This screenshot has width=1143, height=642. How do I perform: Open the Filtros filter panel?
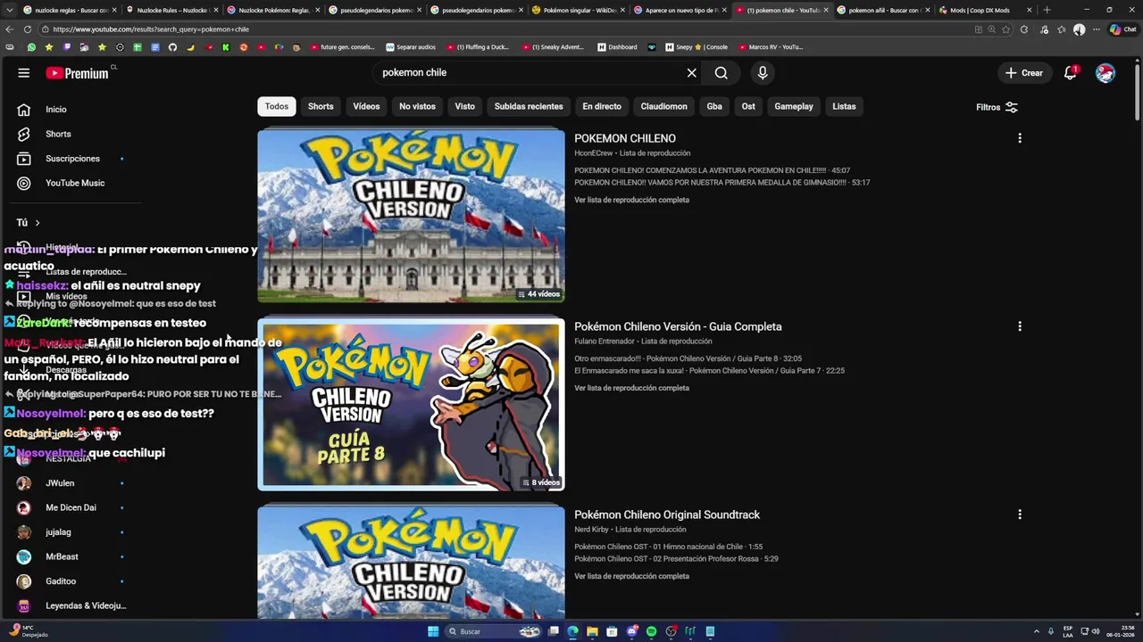pos(997,107)
